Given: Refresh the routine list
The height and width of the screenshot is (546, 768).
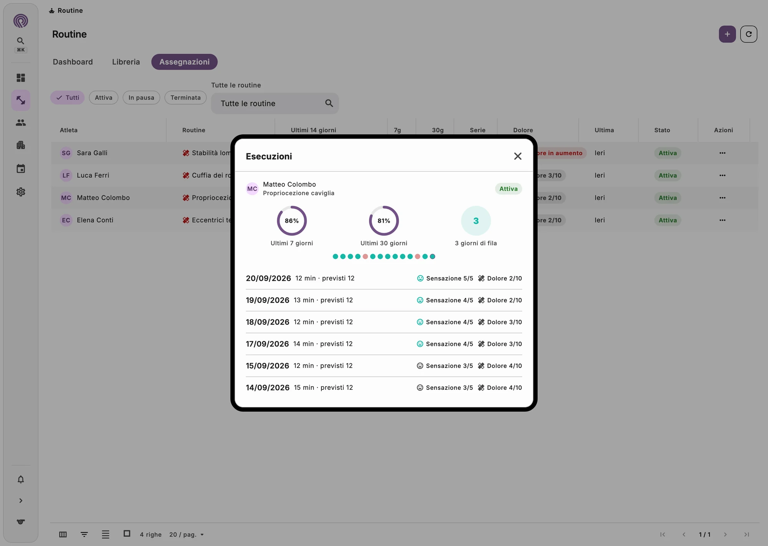Looking at the screenshot, I should tap(749, 34).
